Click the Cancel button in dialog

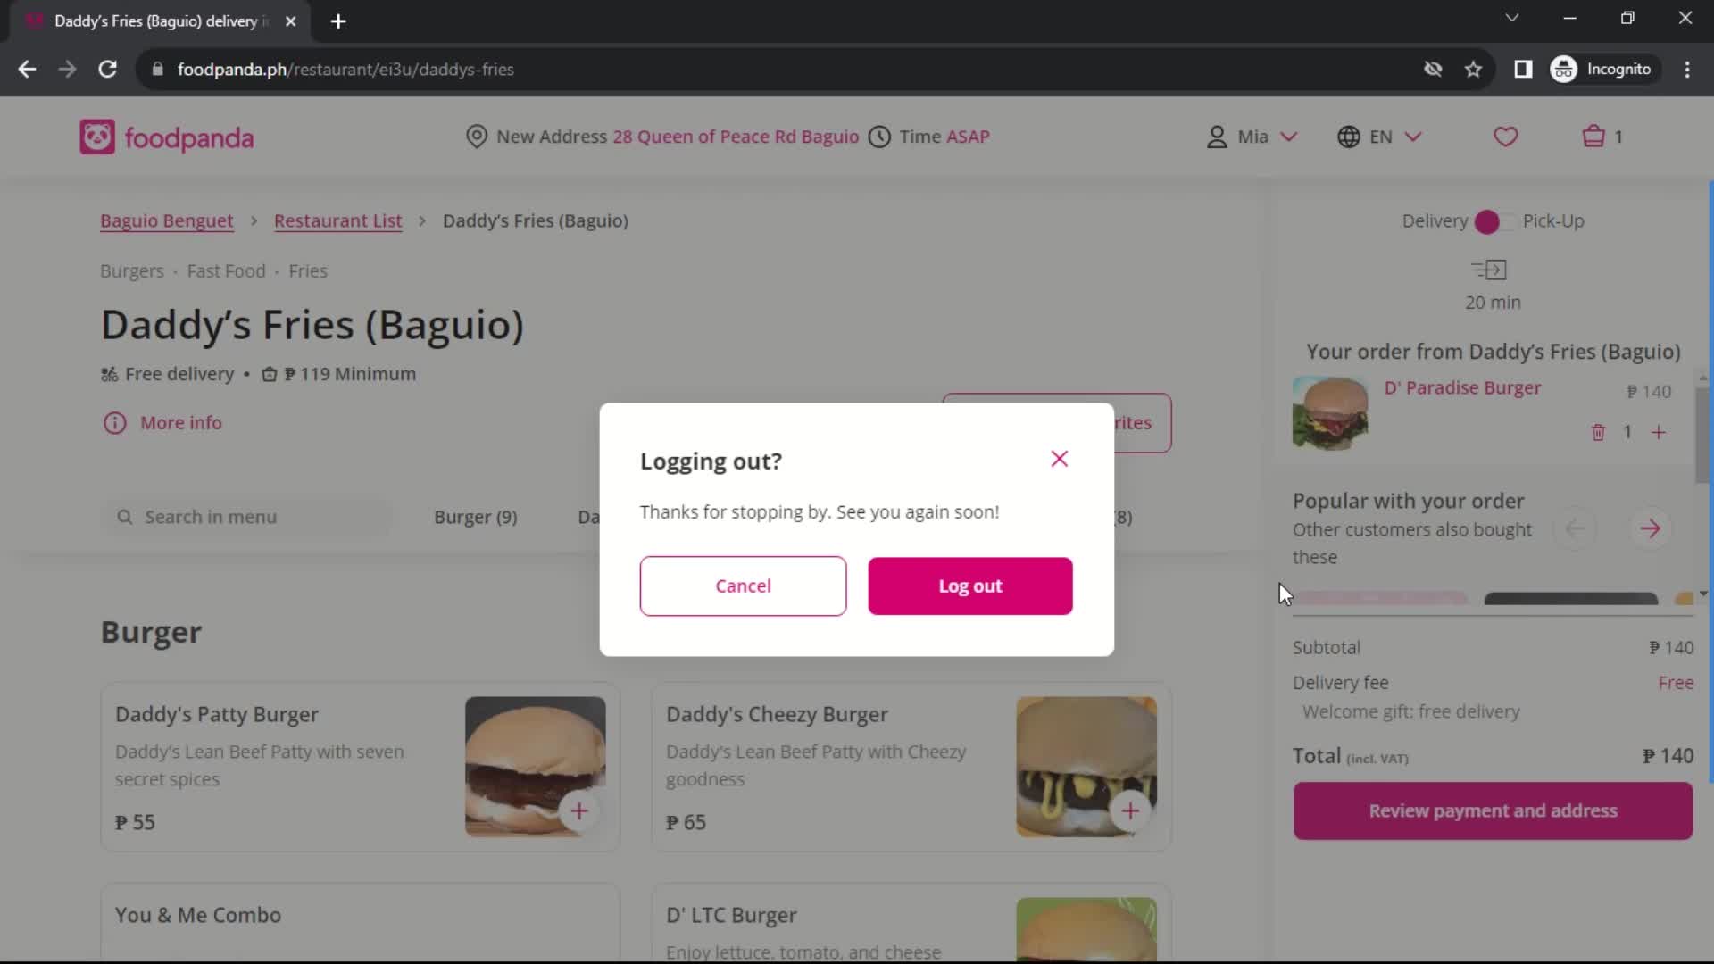(x=743, y=585)
